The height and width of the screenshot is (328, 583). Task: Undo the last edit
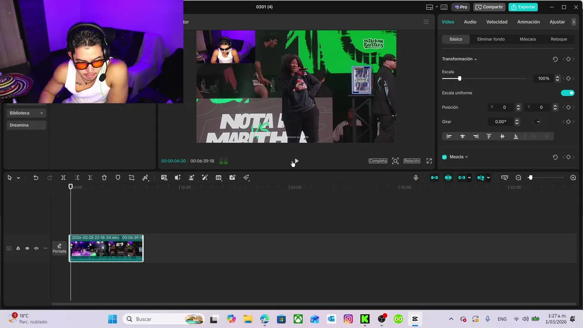(x=36, y=178)
